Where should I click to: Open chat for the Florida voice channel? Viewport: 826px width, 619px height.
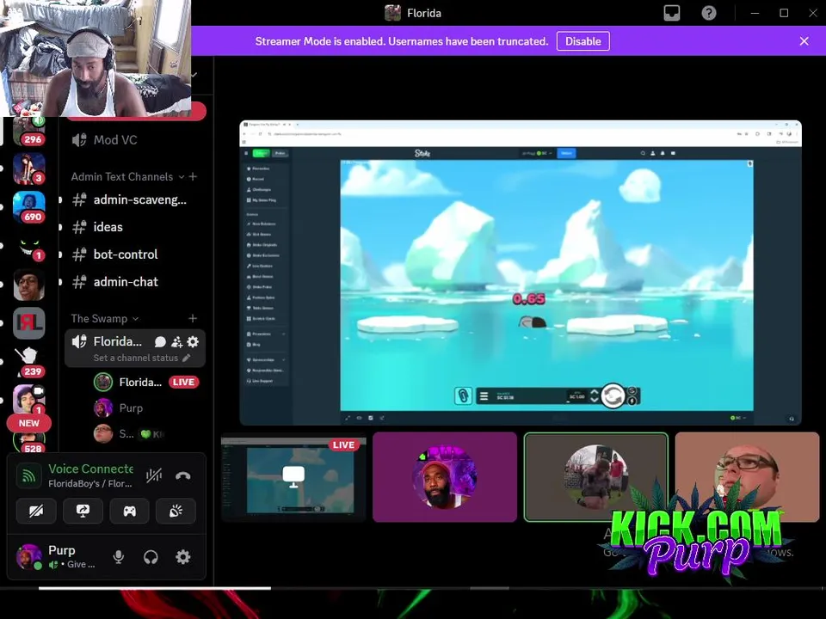pyautogui.click(x=160, y=342)
